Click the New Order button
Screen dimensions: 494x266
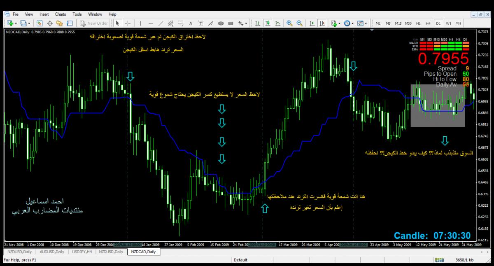(x=94, y=23)
